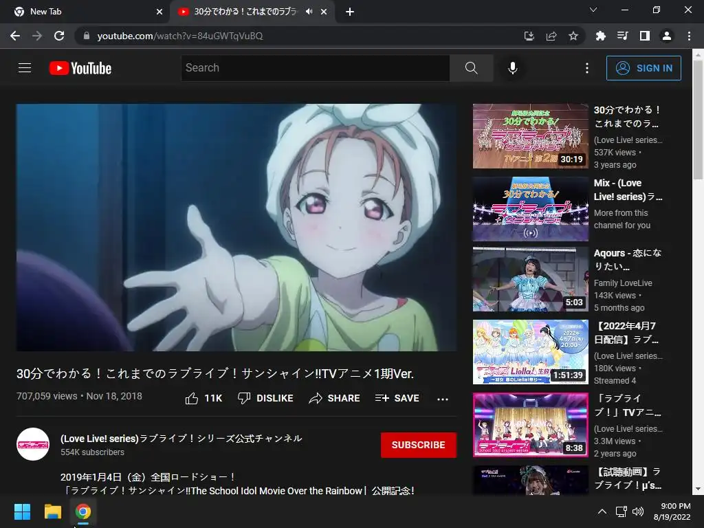
Task: Open YouTube settings three-dot menu
Action: (587, 68)
